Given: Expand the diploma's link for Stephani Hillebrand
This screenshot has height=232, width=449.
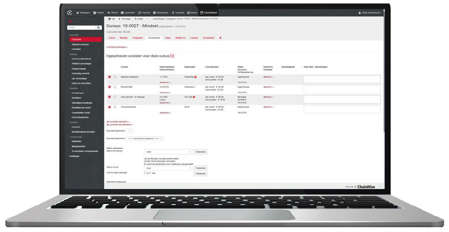Looking at the screenshot, I should tap(269, 77).
